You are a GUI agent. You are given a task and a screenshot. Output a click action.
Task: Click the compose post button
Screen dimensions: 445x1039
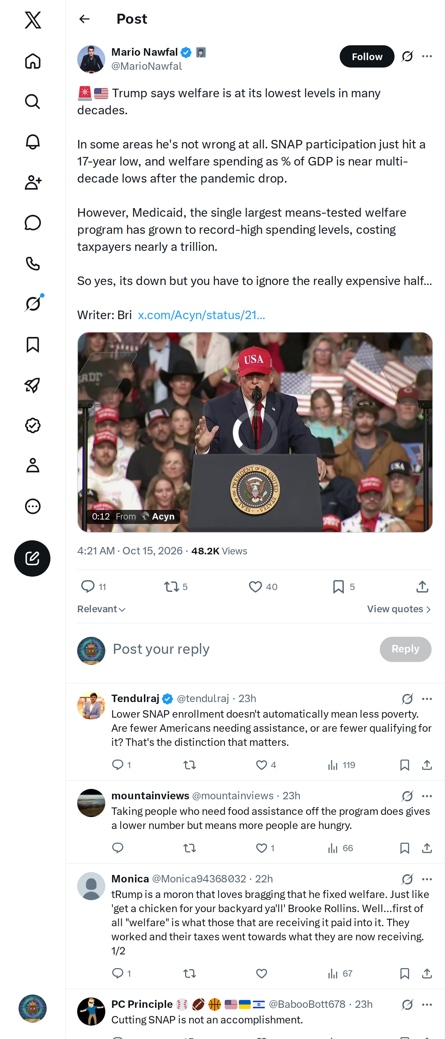[x=32, y=558]
